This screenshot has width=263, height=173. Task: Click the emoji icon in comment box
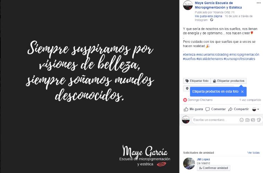tap(241, 120)
